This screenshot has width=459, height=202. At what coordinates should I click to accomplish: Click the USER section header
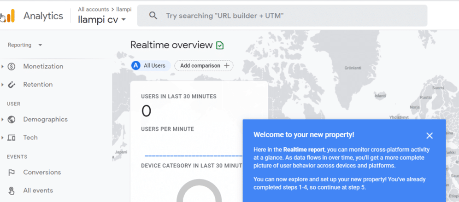[13, 104]
